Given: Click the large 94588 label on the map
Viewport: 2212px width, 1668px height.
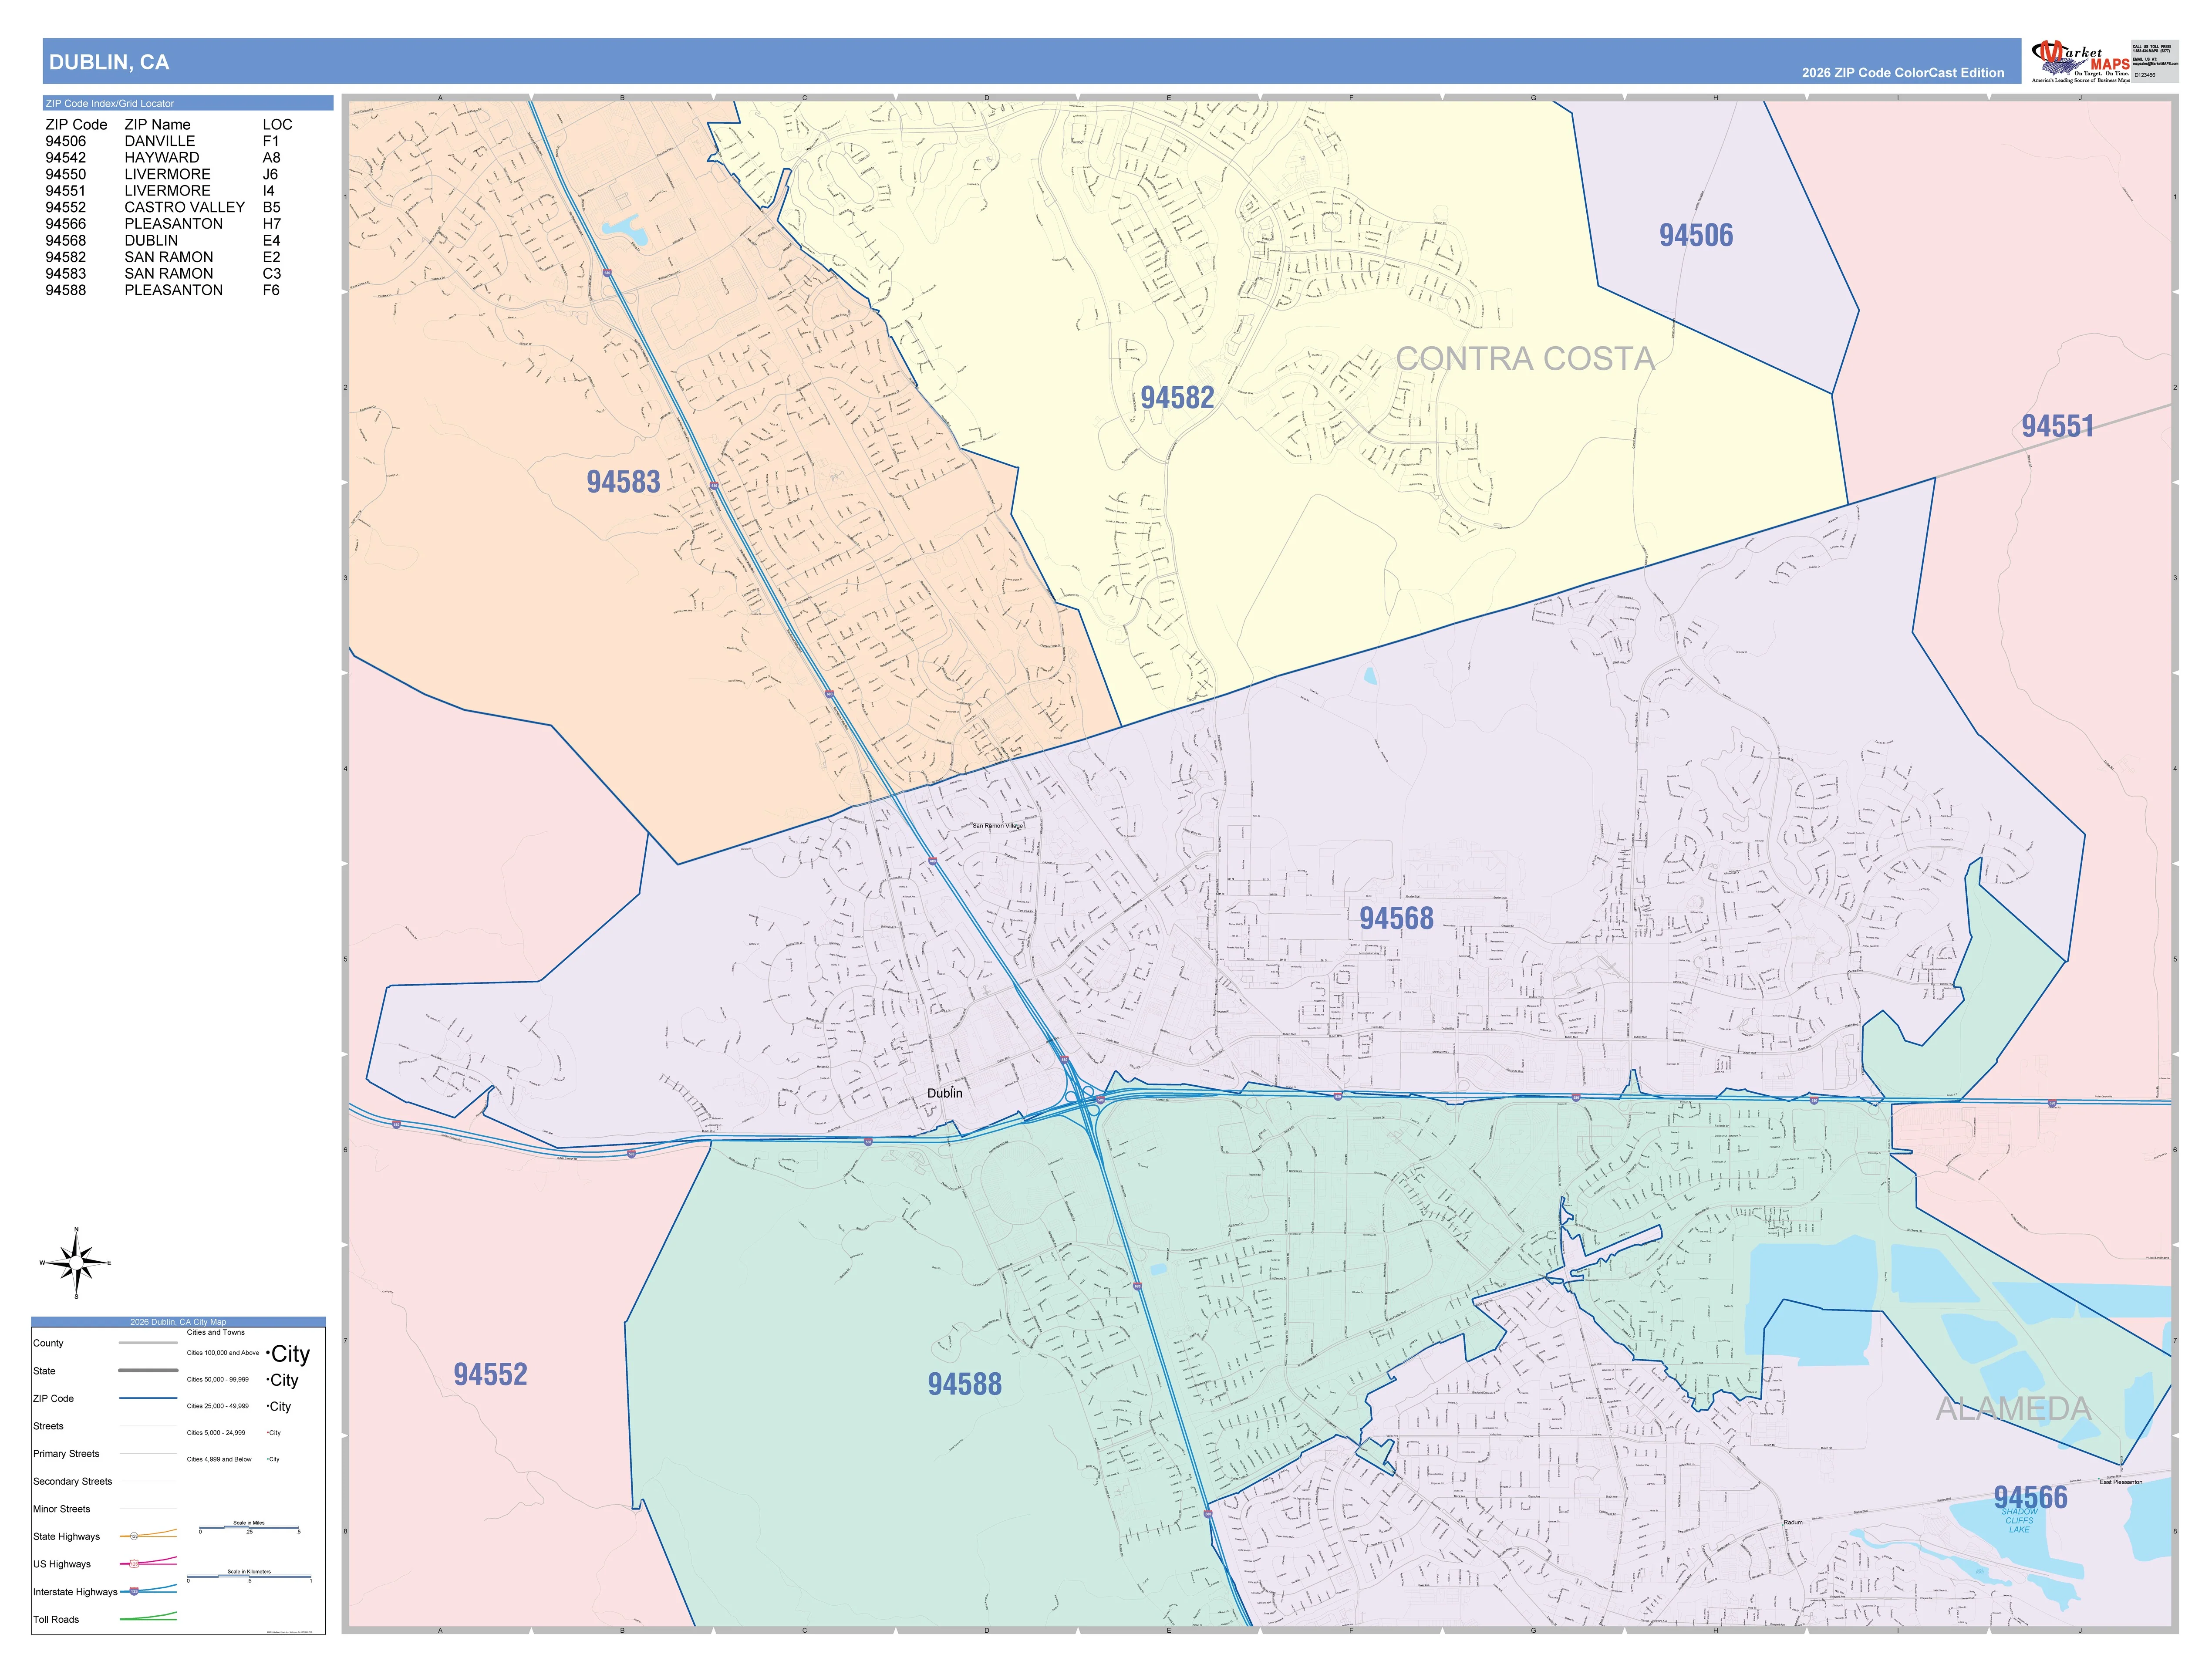Looking at the screenshot, I should pos(964,1384).
